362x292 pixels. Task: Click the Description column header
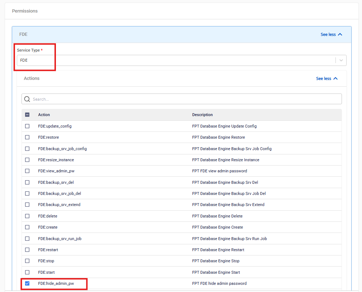coord(203,115)
